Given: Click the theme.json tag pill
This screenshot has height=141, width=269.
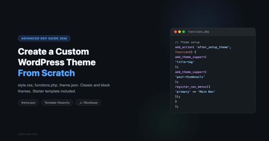Looking at the screenshot, I should (28, 103).
